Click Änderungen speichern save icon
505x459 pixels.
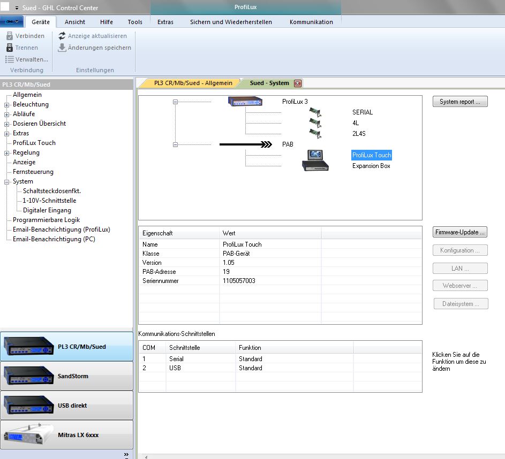point(62,48)
